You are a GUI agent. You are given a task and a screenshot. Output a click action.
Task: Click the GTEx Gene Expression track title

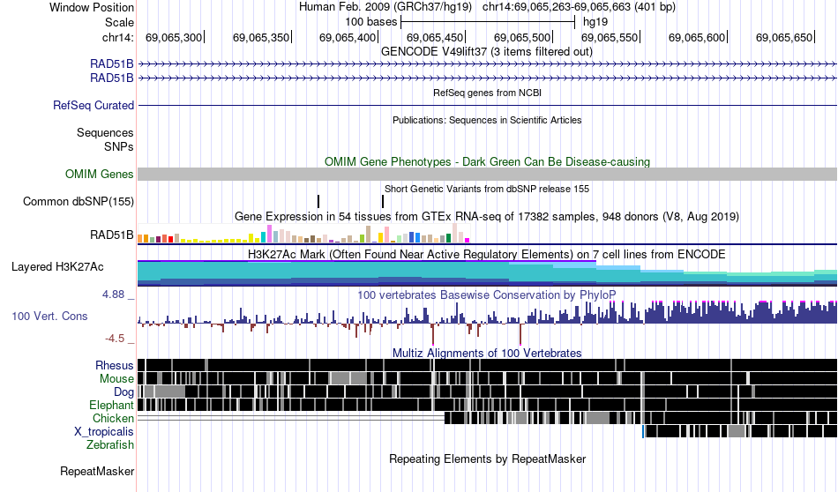487,216
